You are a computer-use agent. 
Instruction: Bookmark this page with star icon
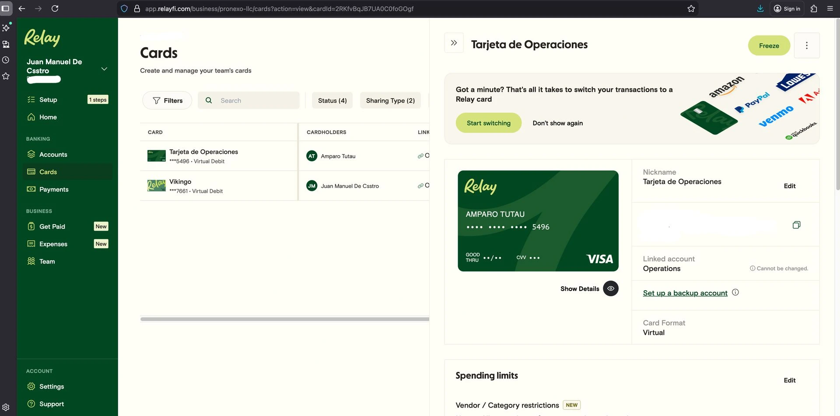[x=691, y=9]
